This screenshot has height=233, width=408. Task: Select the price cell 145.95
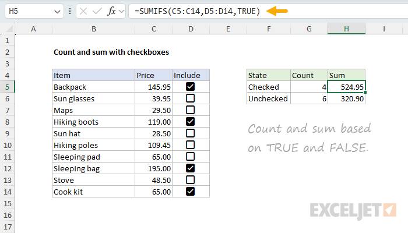pos(153,87)
